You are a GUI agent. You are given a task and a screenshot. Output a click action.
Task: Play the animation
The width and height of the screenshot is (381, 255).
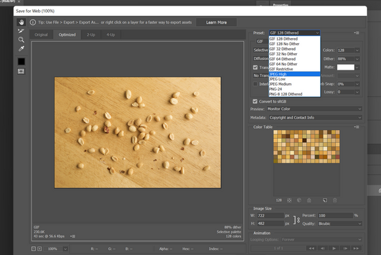tap(334, 248)
